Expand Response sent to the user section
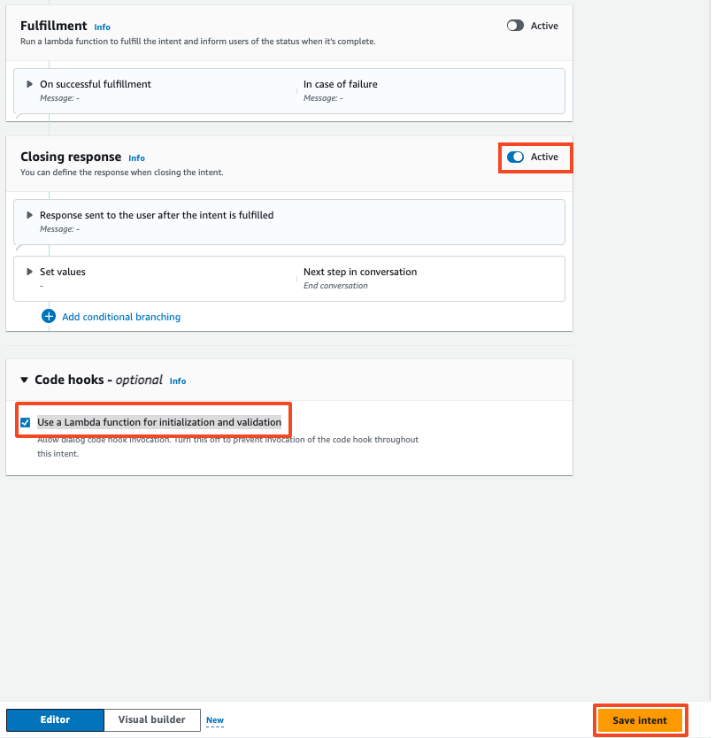The width and height of the screenshot is (715, 738). [x=30, y=215]
